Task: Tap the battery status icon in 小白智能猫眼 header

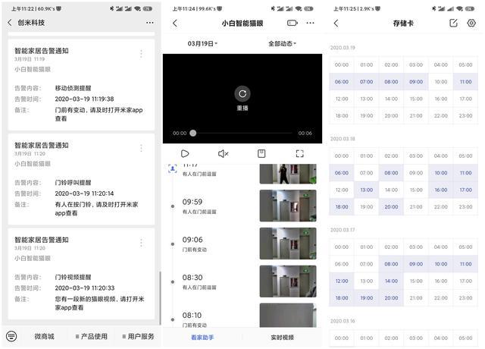Action: 293,23
